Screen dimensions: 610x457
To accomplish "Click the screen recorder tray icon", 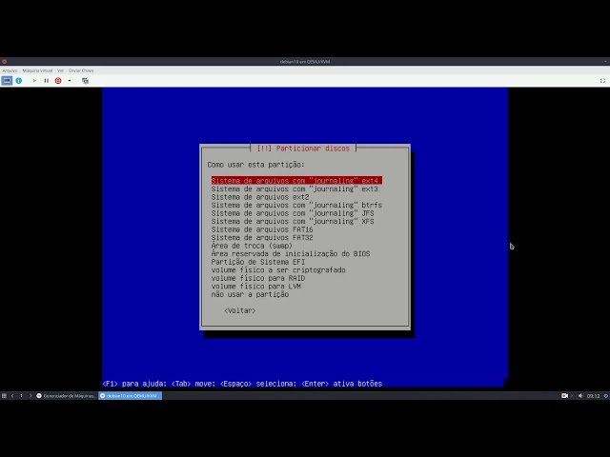I will [564, 396].
